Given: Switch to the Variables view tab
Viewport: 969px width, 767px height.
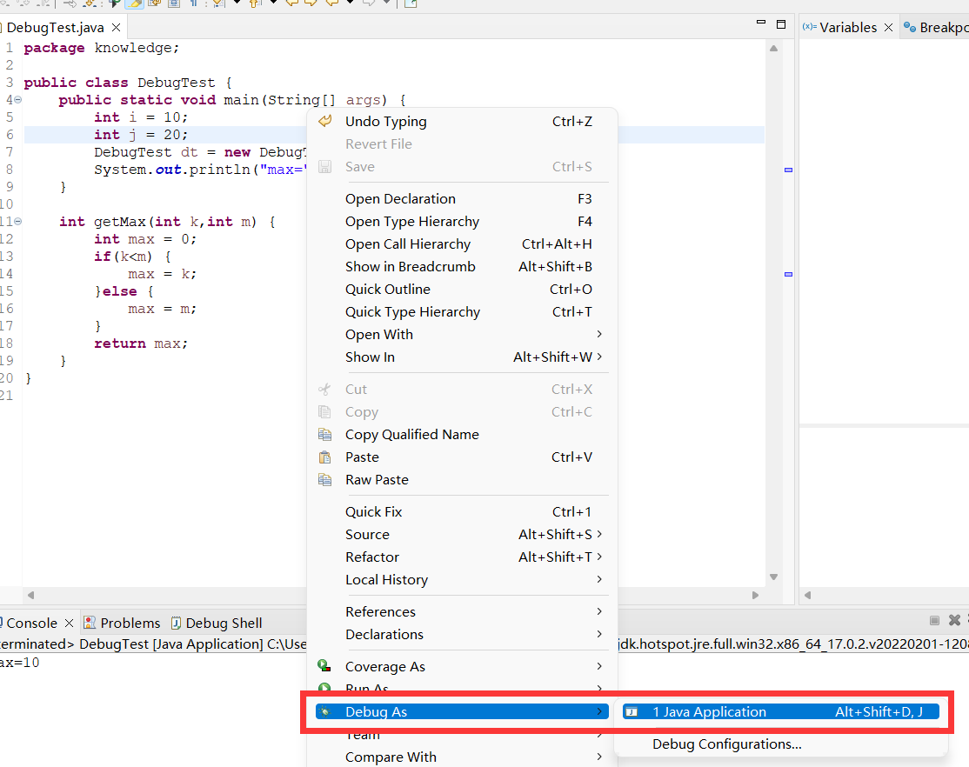Looking at the screenshot, I should pos(848,27).
